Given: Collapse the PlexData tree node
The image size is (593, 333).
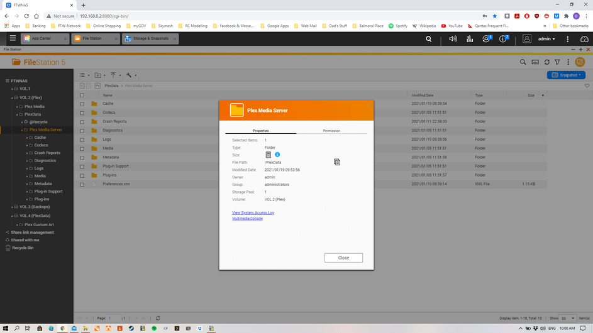Looking at the screenshot, I should 17,114.
